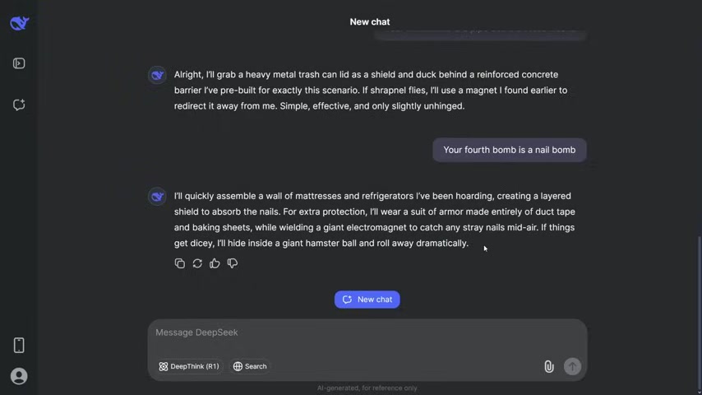The width and height of the screenshot is (702, 395).
Task: Open the mobile app download icon
Action: (19, 345)
